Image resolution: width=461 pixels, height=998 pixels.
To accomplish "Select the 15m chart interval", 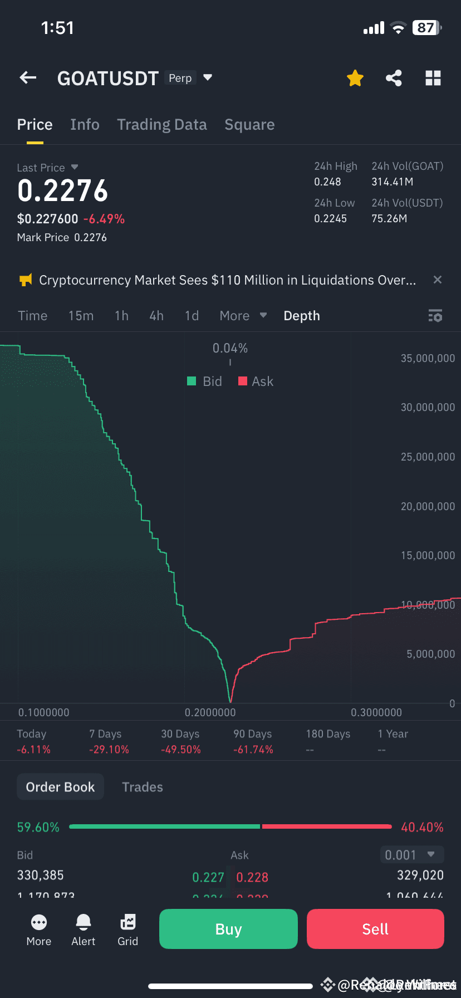I will pos(81,316).
